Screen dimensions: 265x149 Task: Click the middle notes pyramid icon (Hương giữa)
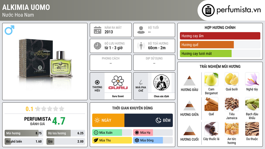[x=189, y=106]
